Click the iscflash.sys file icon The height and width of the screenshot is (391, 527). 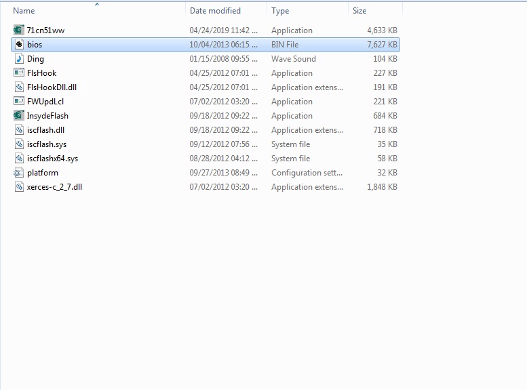coord(19,144)
